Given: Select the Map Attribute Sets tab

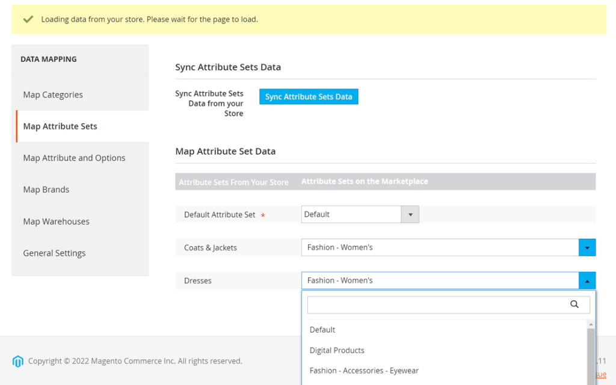Looking at the screenshot, I should (82, 126).
